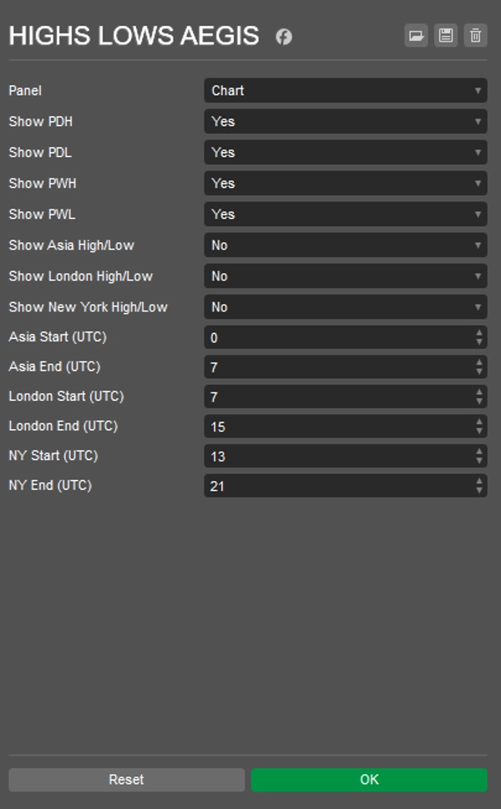The image size is (501, 809).
Task: Open the Show PDH dropdown
Action: 345,121
